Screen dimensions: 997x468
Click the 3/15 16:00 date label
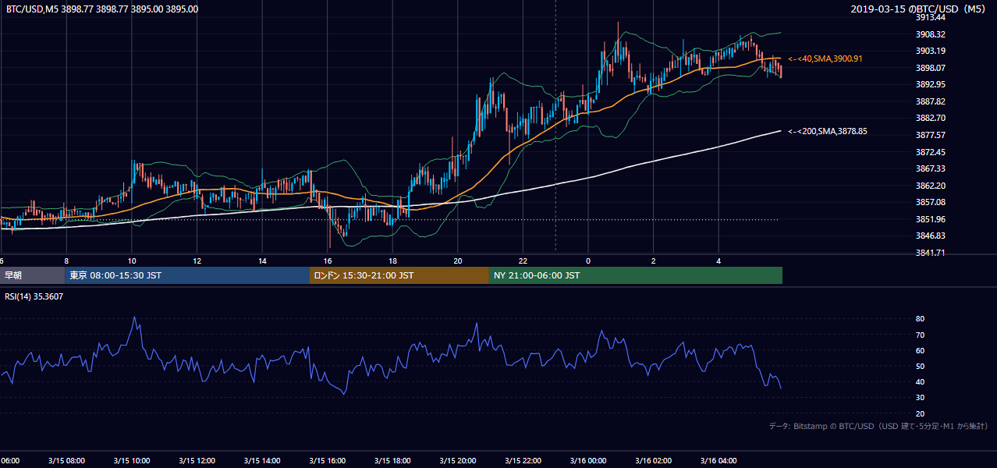(327, 460)
